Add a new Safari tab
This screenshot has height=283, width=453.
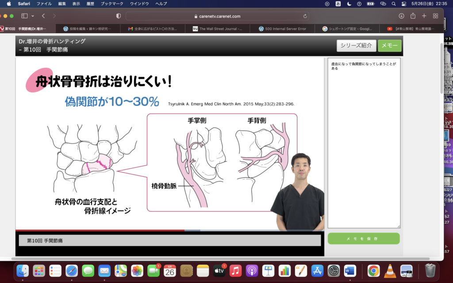pyautogui.click(x=424, y=16)
